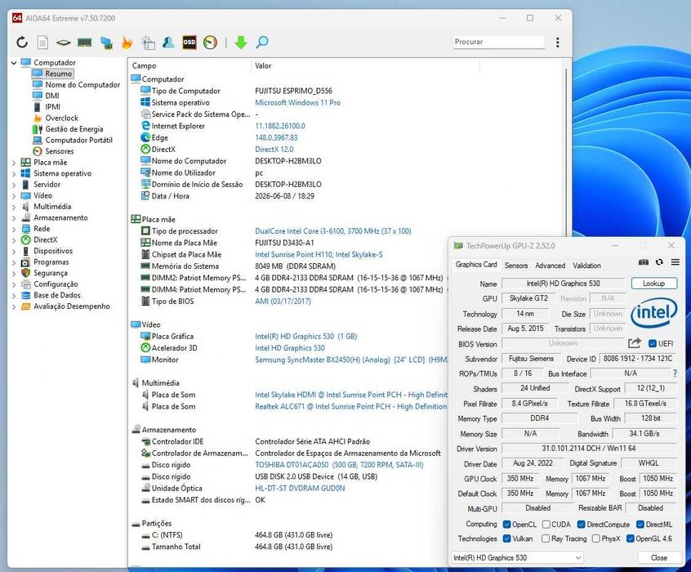Viewport: 691px width, 572px height.
Task: Toggle the OpenCL checkbox
Action: point(506,525)
